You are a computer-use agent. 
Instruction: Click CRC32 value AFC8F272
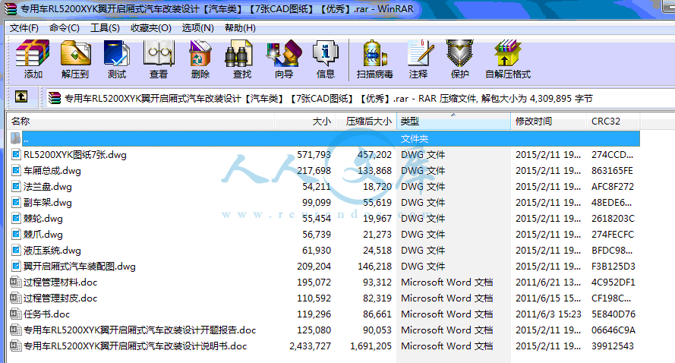click(612, 187)
